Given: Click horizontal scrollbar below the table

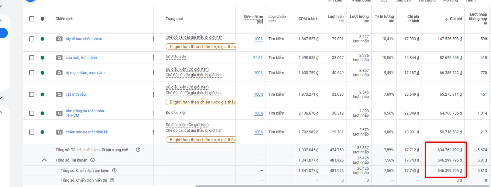Looking at the screenshot, I should coord(343,186).
